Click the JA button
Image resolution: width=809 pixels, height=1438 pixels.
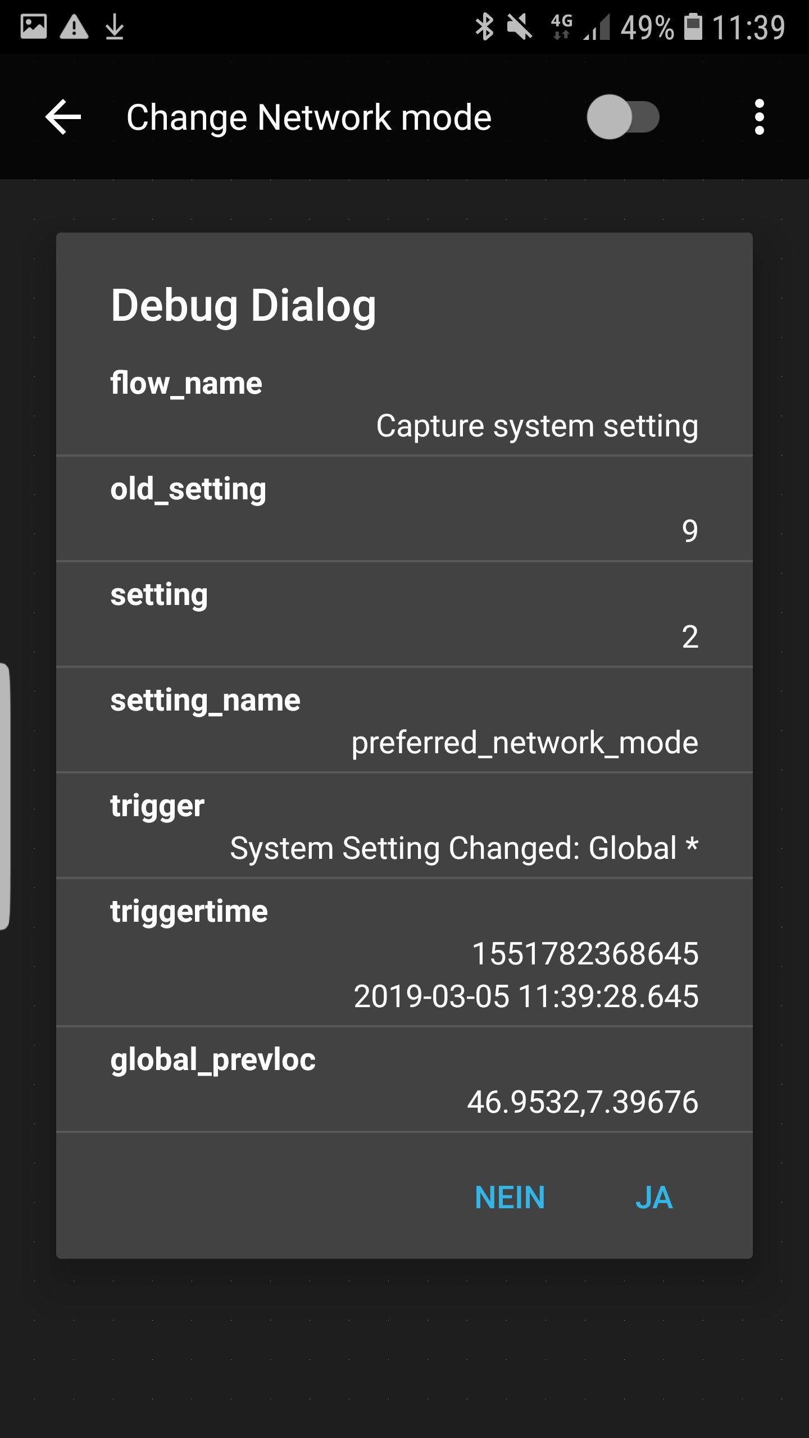click(654, 1198)
